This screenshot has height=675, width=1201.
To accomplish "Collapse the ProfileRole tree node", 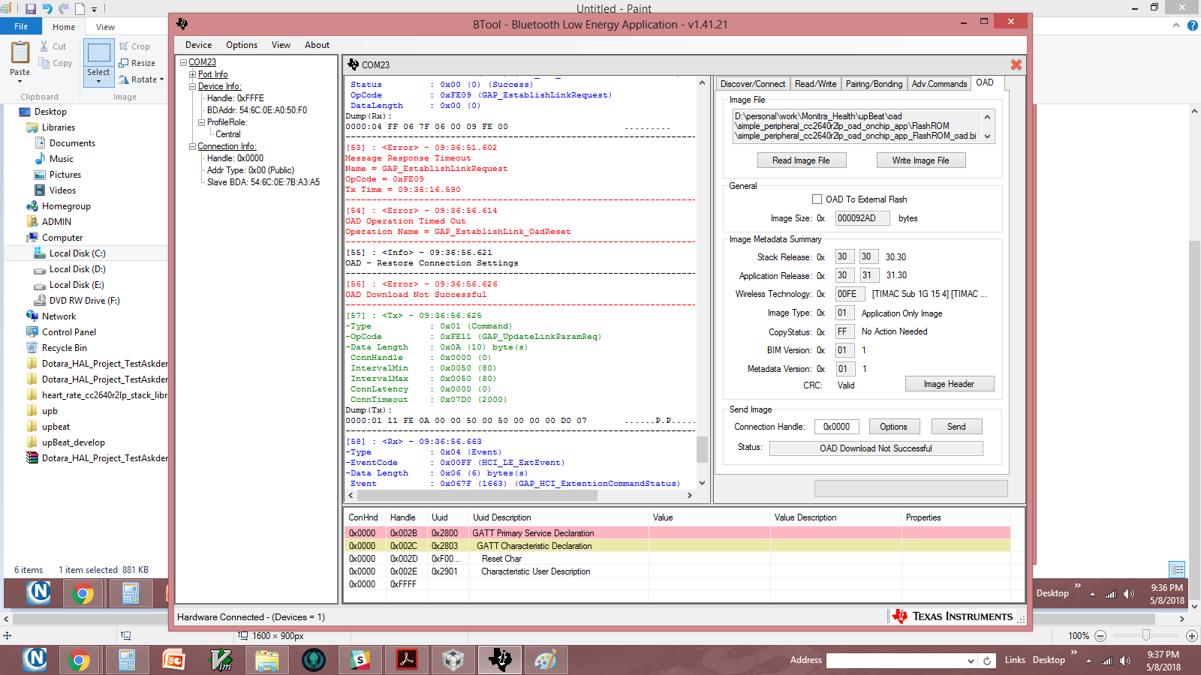I will coord(202,122).
